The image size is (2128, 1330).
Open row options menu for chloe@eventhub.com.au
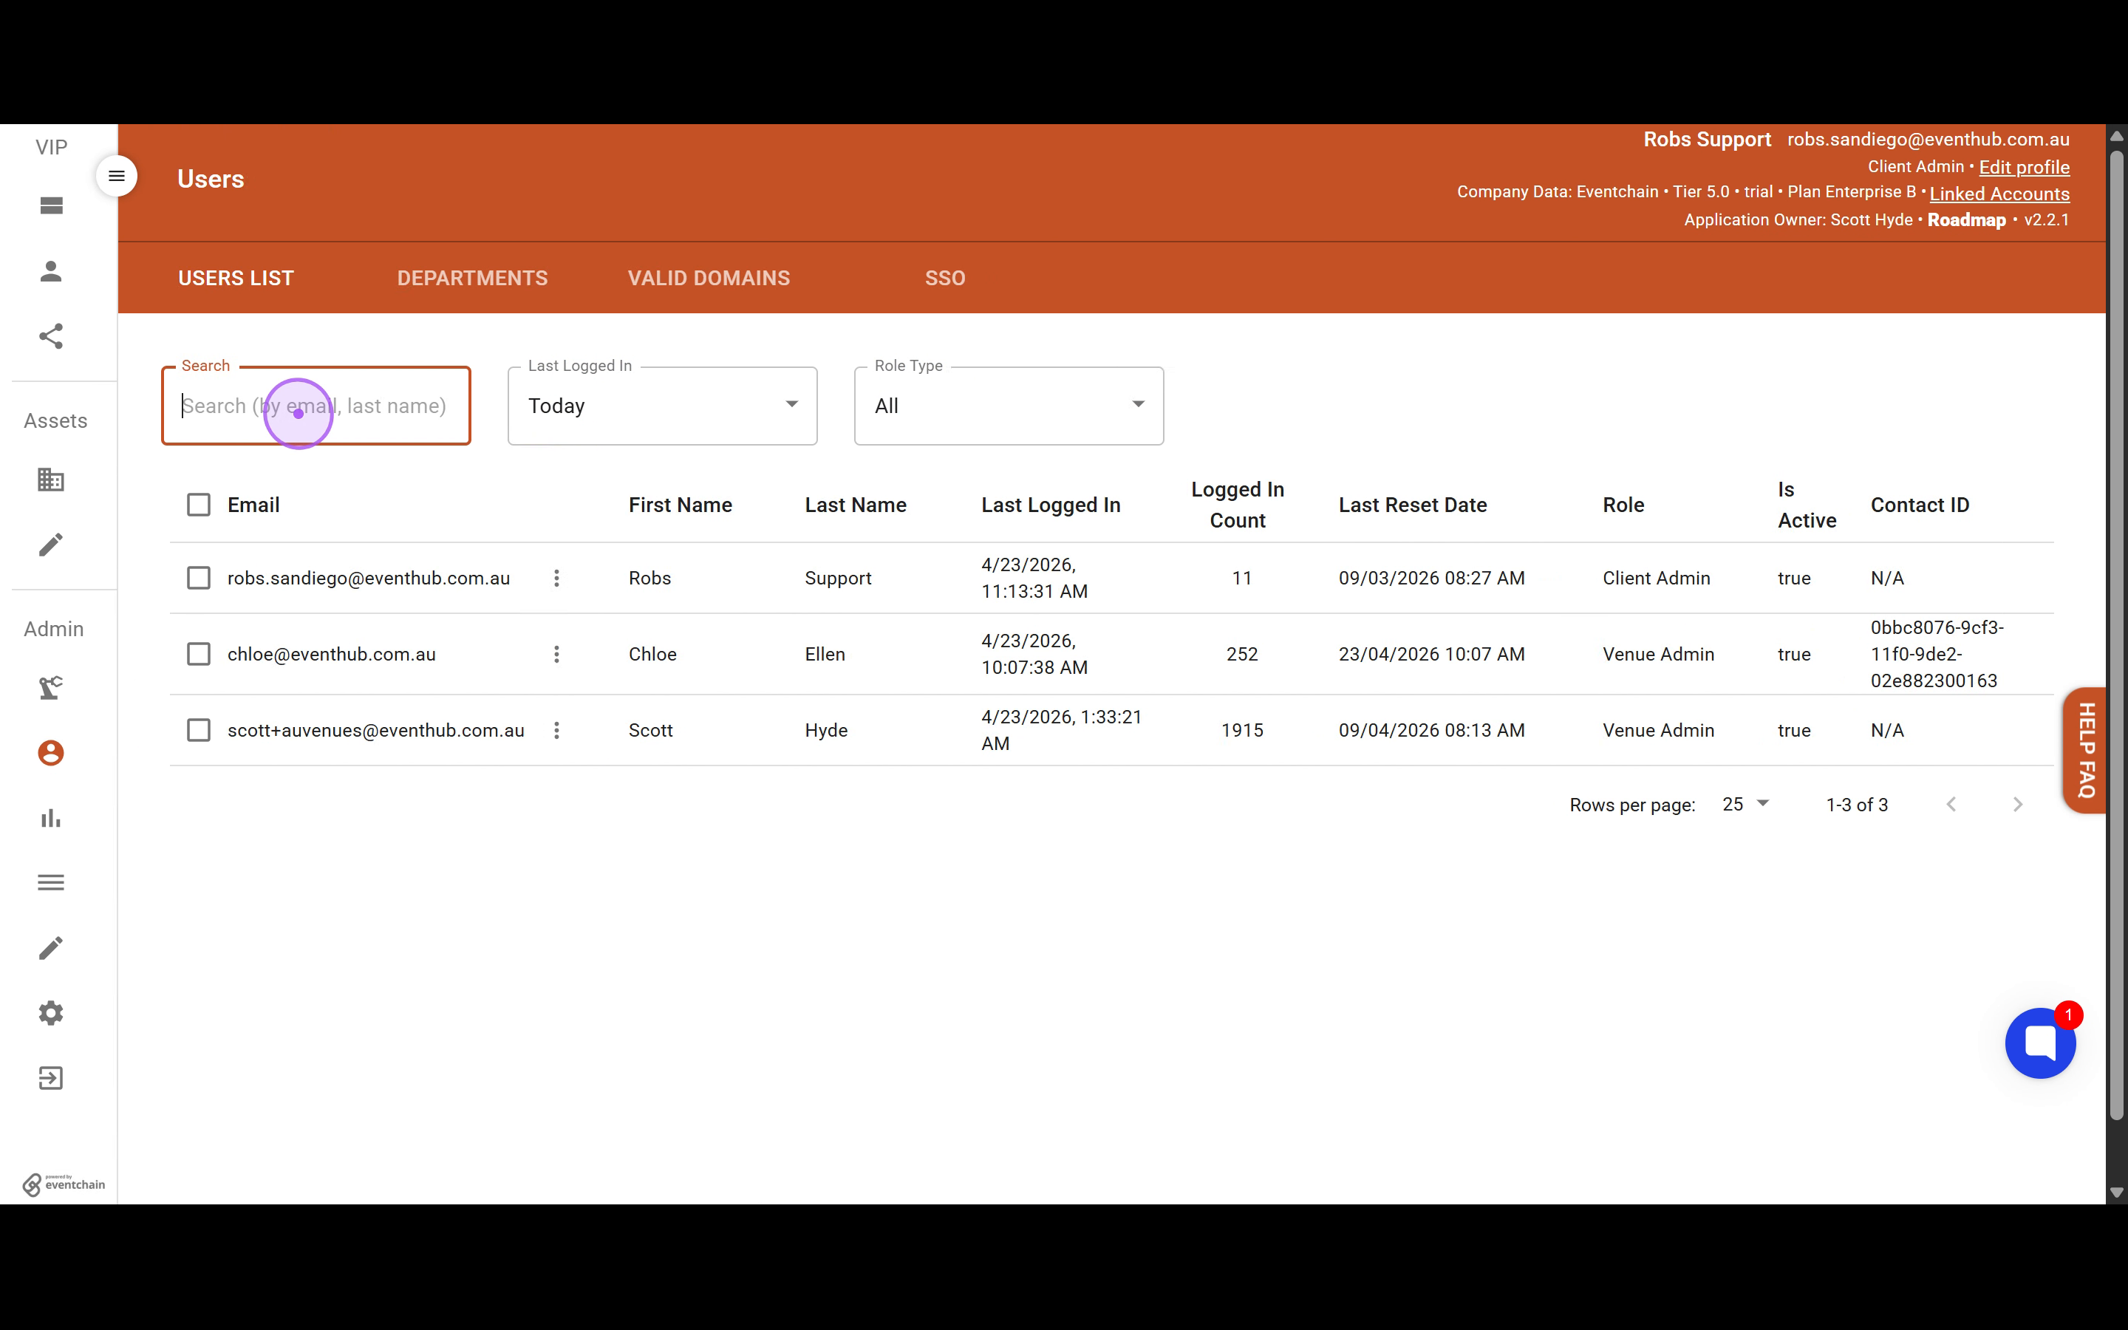coord(556,654)
